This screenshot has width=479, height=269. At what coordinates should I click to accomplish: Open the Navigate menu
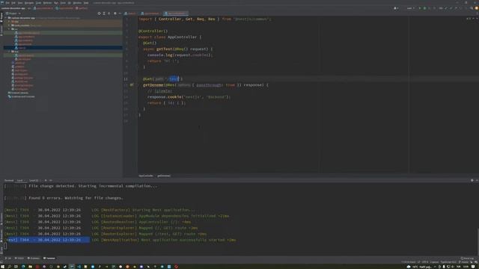click(x=29, y=3)
